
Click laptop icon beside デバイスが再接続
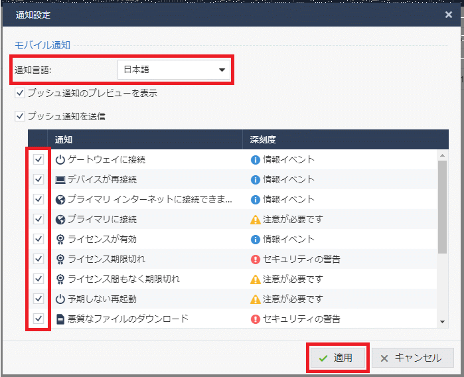[x=60, y=179]
